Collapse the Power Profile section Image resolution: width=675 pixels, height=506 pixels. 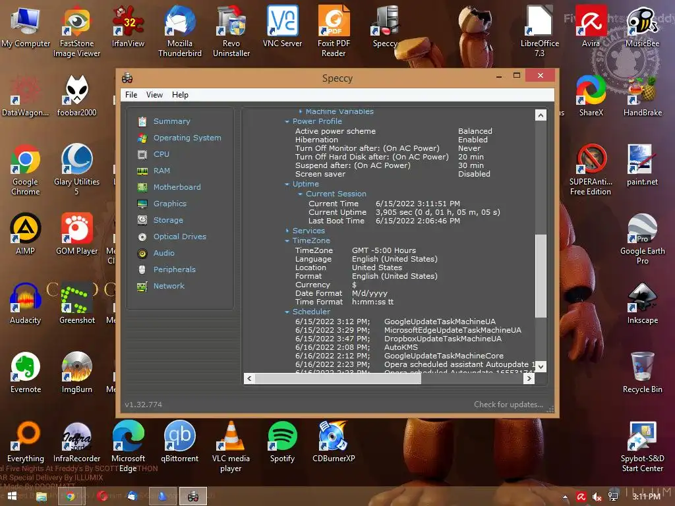tap(287, 122)
